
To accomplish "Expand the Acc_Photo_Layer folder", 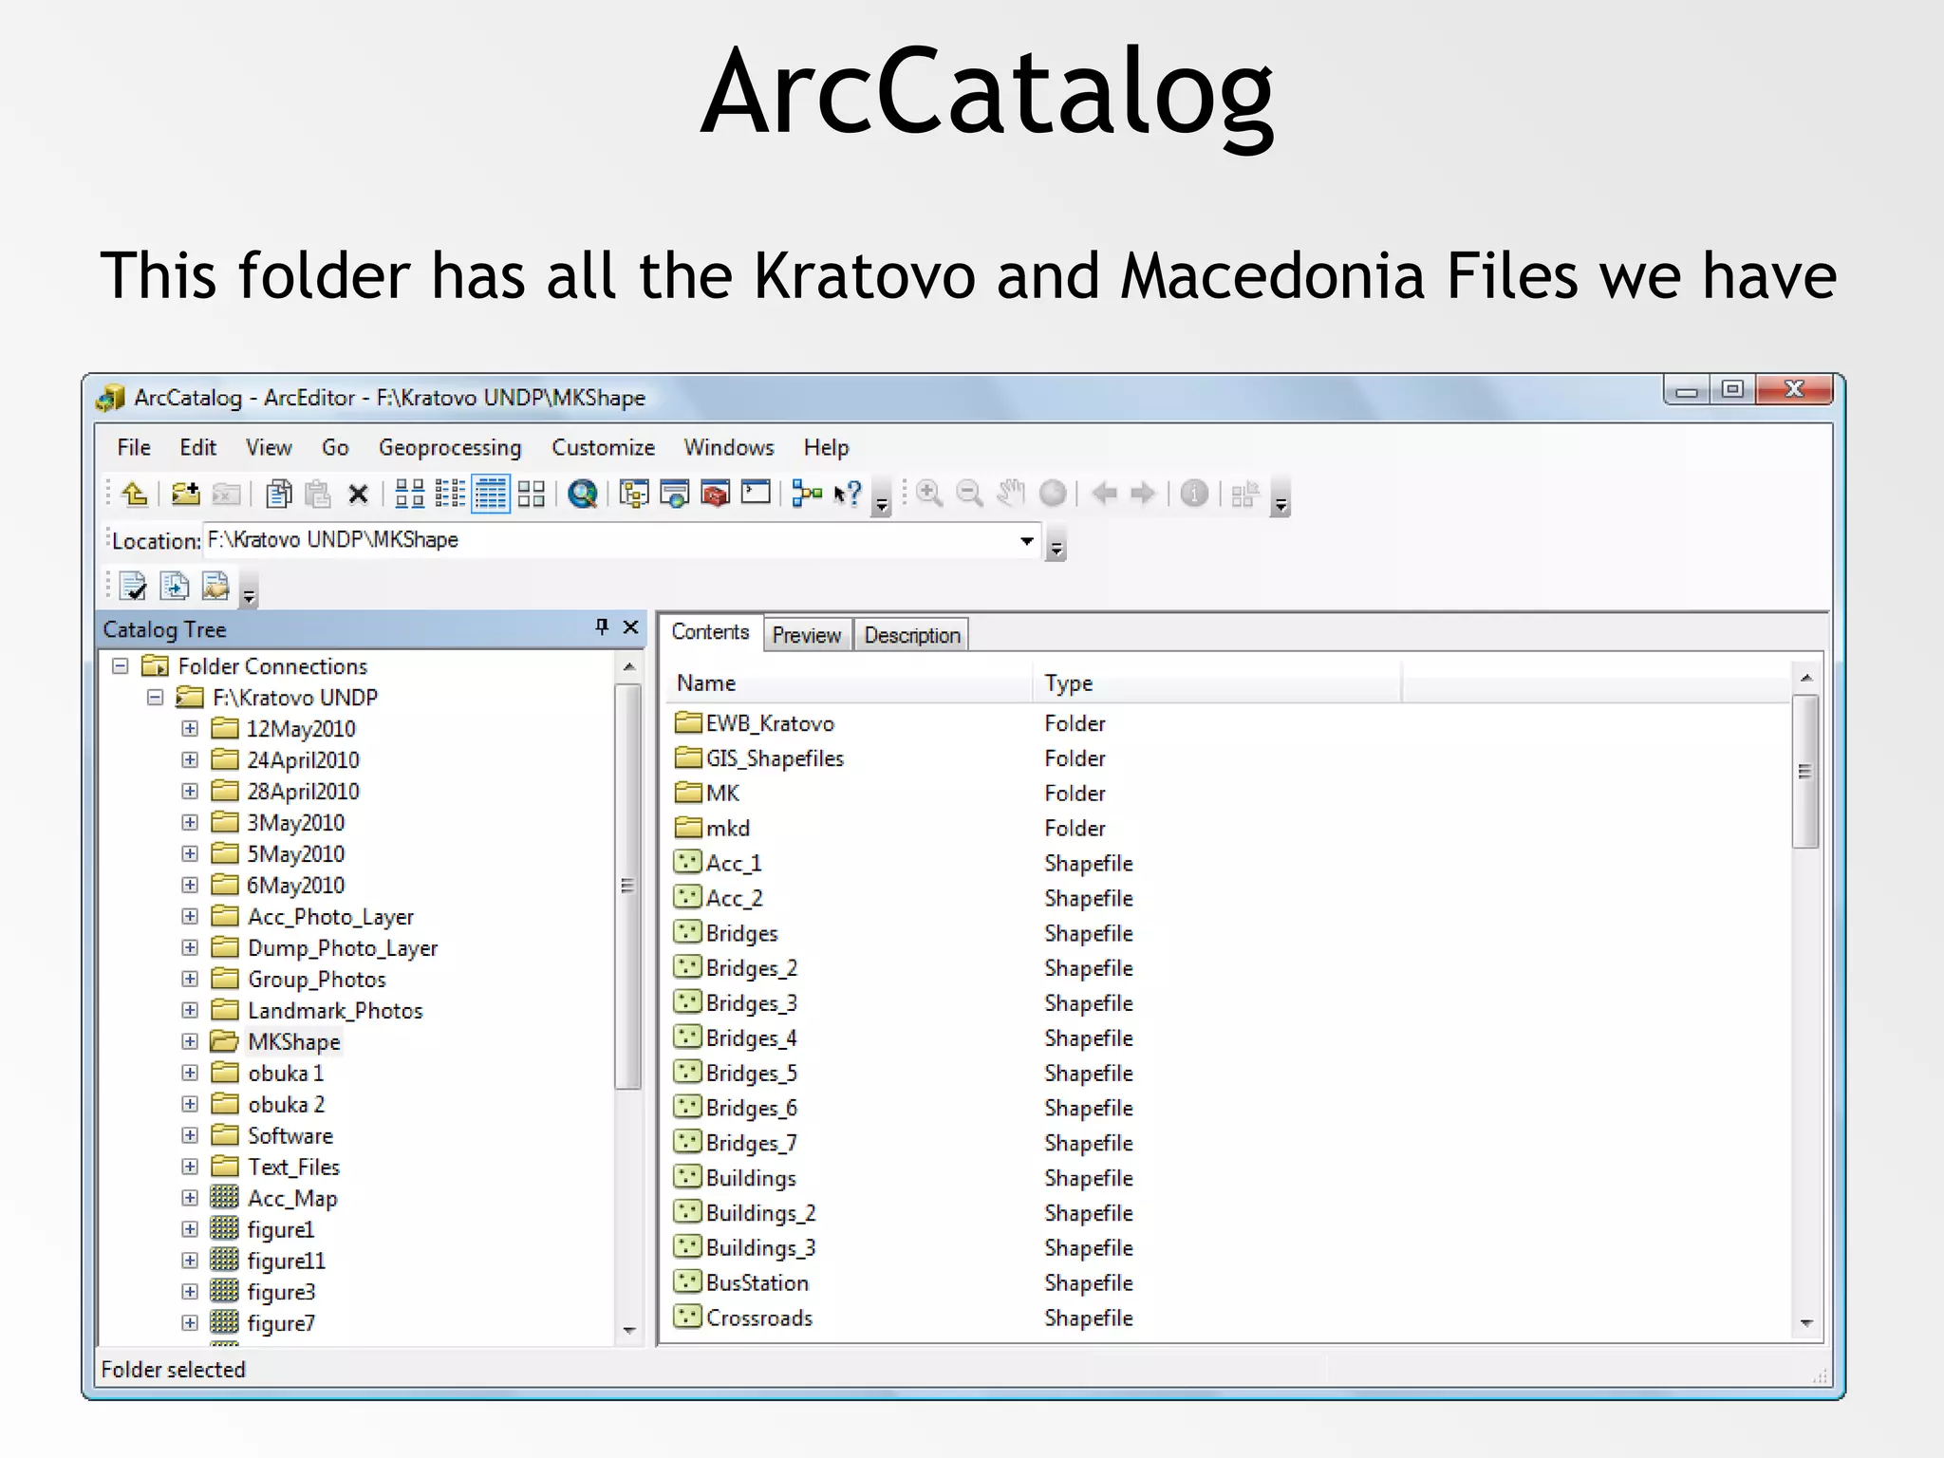I will [x=190, y=916].
